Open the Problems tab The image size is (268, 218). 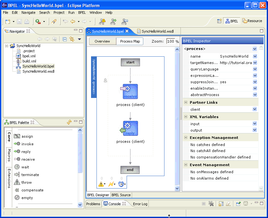tap(93, 204)
